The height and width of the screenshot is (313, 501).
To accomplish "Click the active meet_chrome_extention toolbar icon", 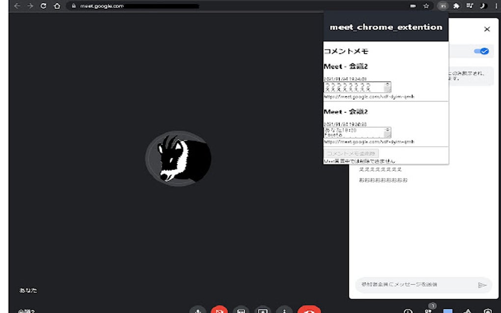I will [443, 6].
